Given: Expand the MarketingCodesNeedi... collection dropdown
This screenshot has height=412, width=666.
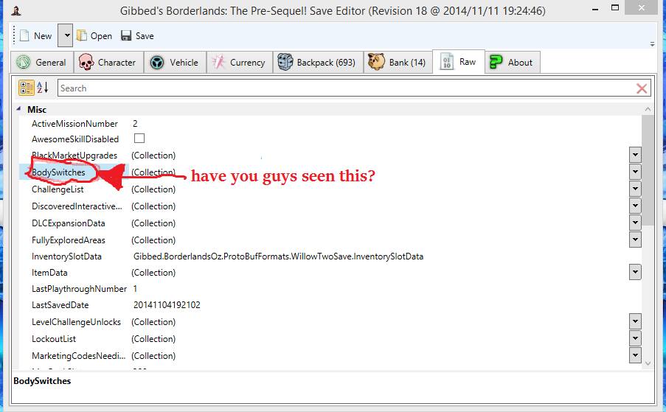Looking at the screenshot, I should click(635, 355).
